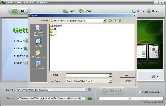Screen dimensions: 166x106
Task: Go to Desktop in places bar
Action: pos(38,43)
